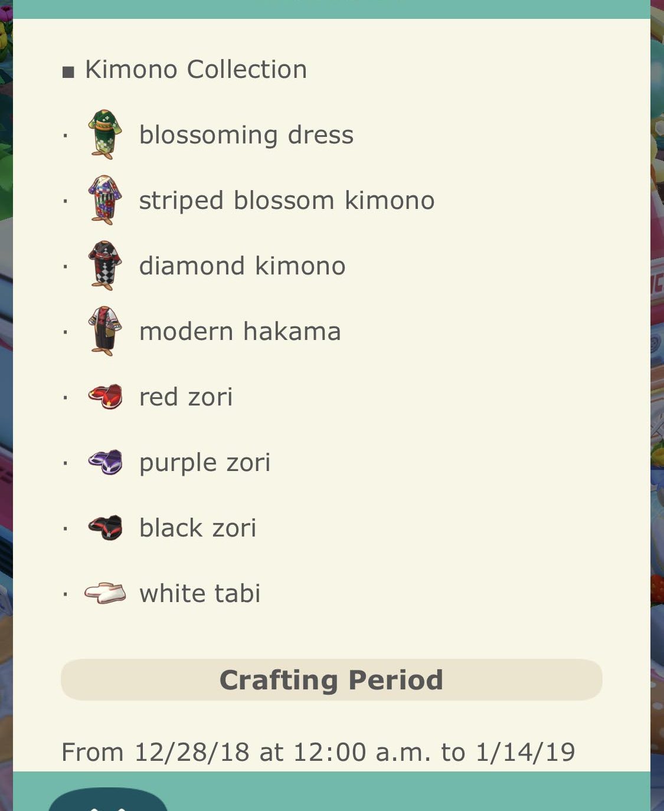Click the crafting period date range text
Screen dimensions: 664x811
click(318, 752)
